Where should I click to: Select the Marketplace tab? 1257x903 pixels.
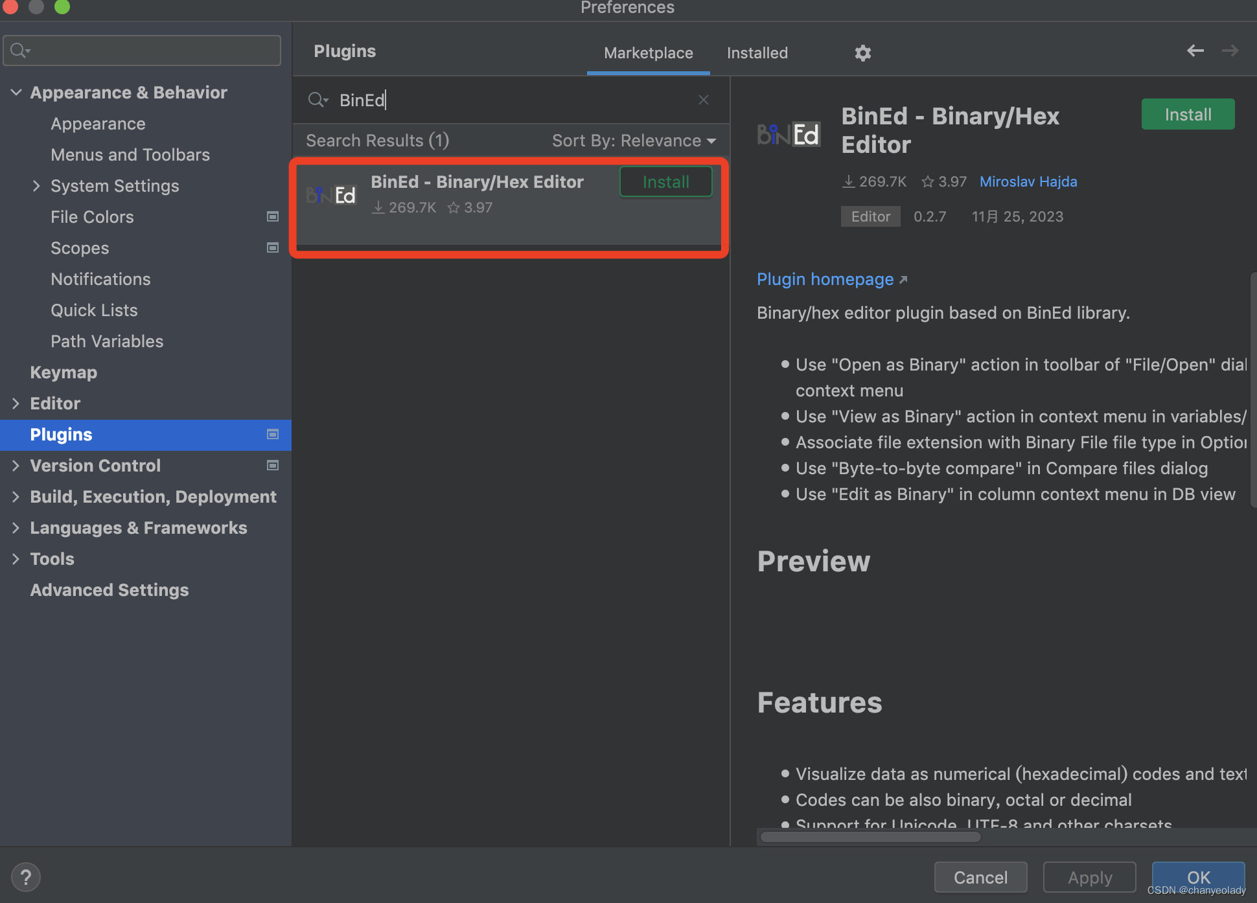pyautogui.click(x=648, y=53)
